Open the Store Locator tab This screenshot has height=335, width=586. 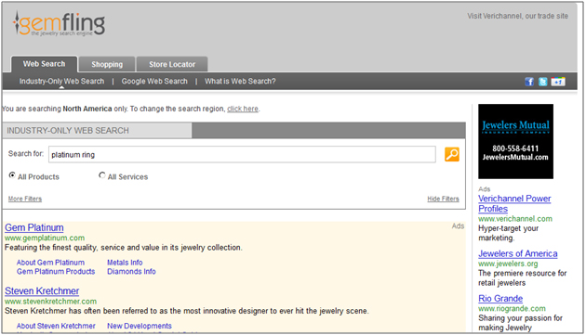[x=172, y=64]
